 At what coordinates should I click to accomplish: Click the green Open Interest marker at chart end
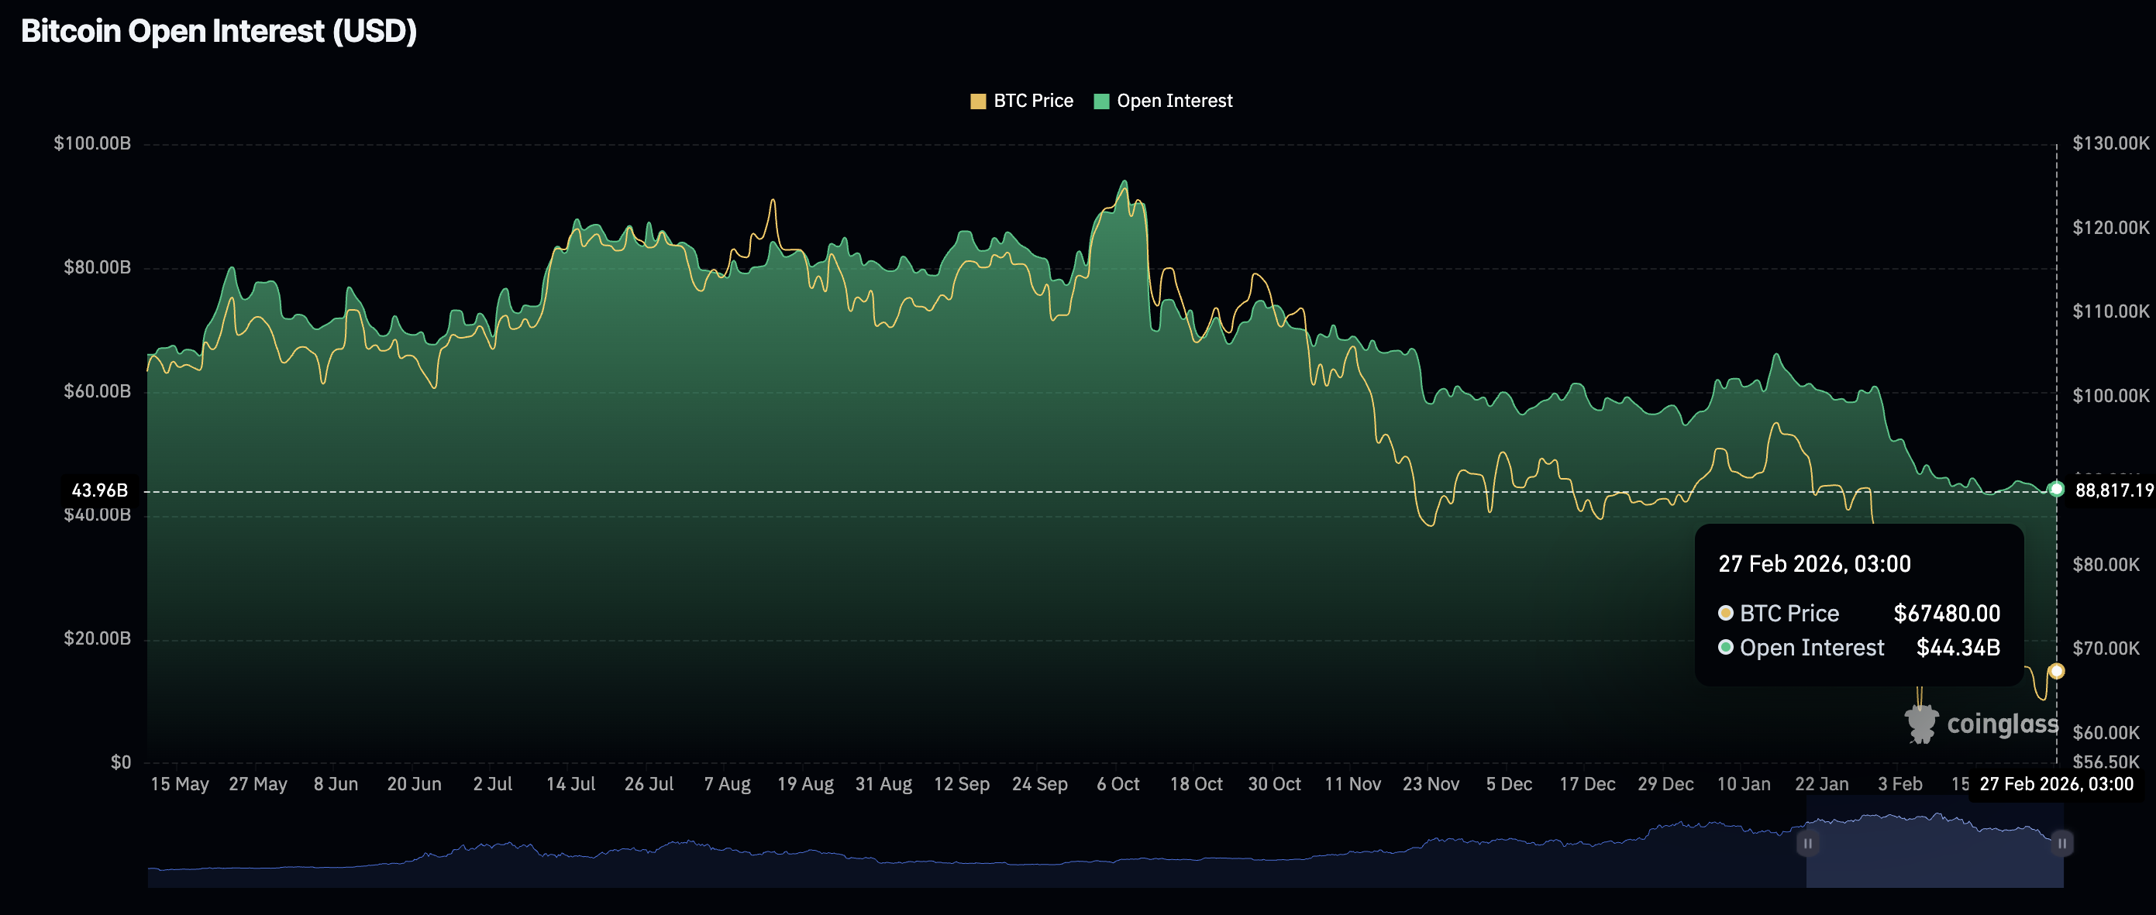click(2056, 490)
